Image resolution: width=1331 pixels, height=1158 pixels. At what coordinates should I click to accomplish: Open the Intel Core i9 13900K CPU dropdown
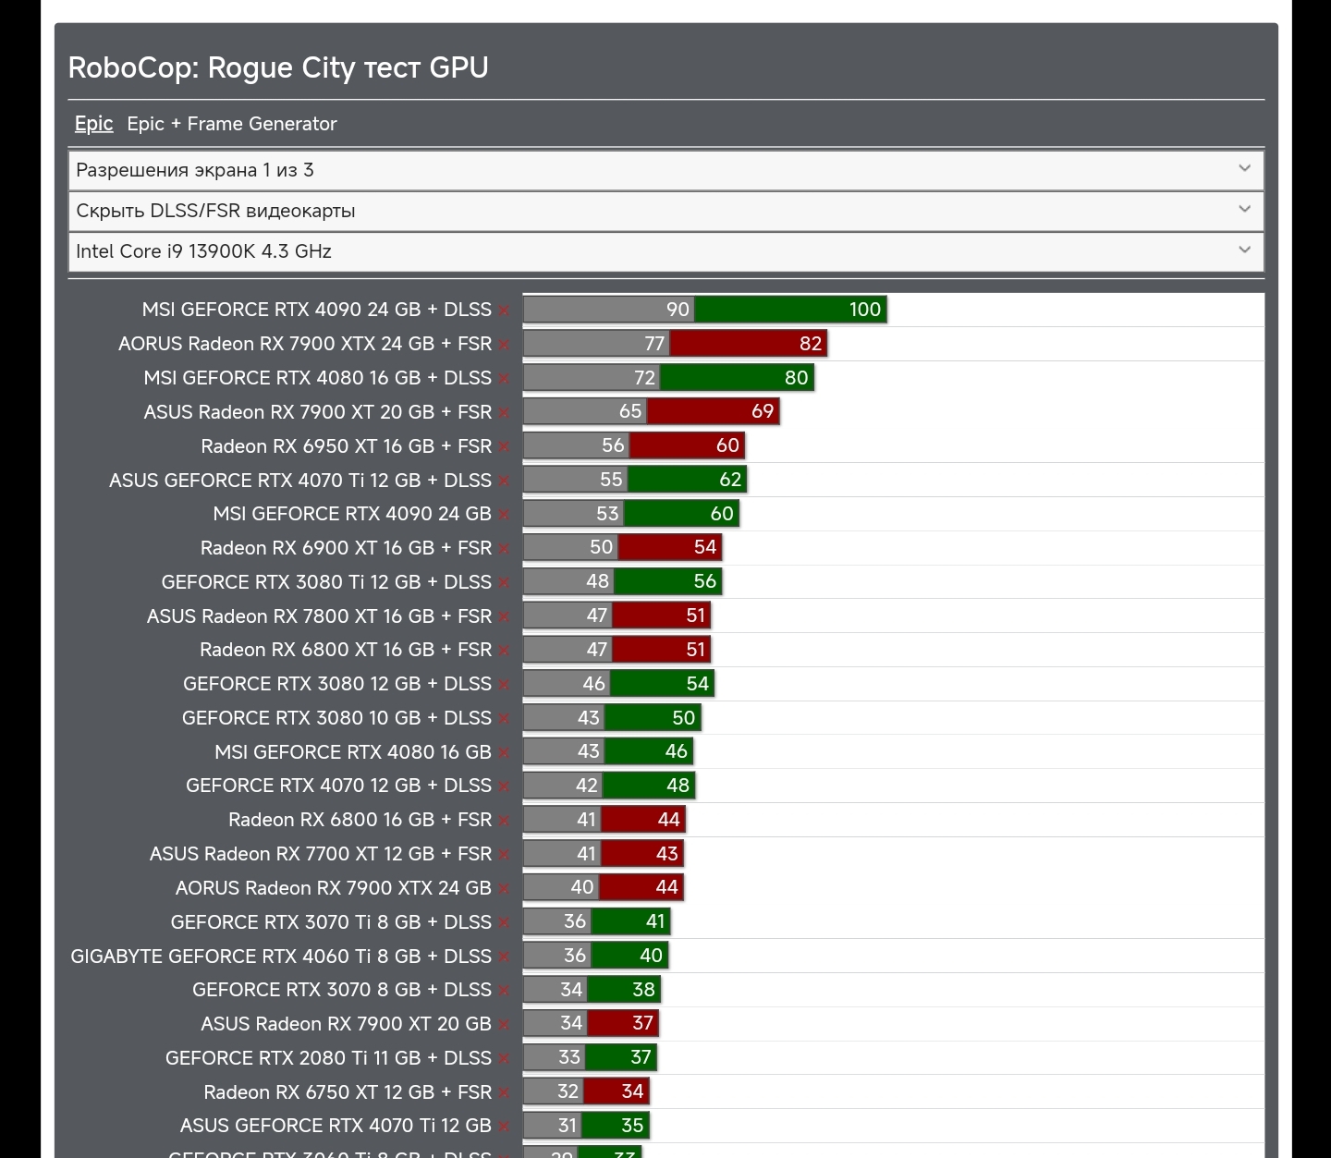[x=665, y=251]
